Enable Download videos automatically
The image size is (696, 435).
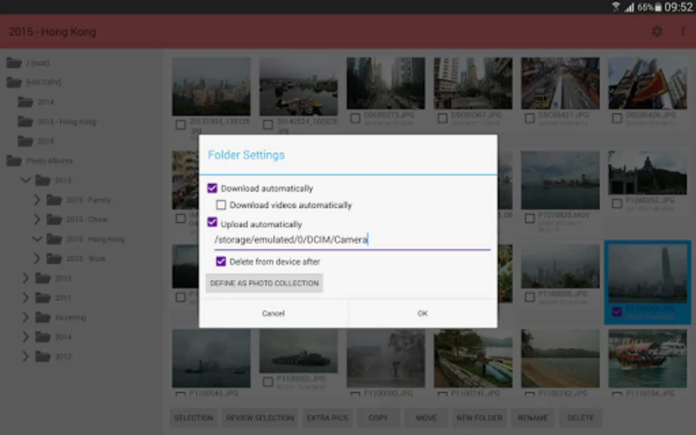coord(221,205)
